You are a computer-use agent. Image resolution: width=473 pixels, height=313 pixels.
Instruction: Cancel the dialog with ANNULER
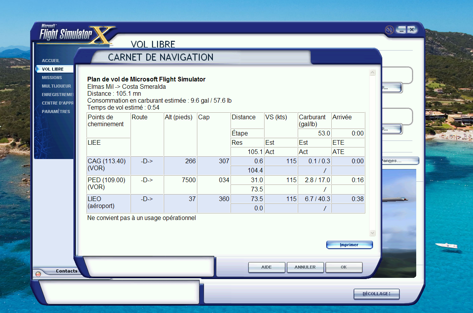tap(305, 267)
